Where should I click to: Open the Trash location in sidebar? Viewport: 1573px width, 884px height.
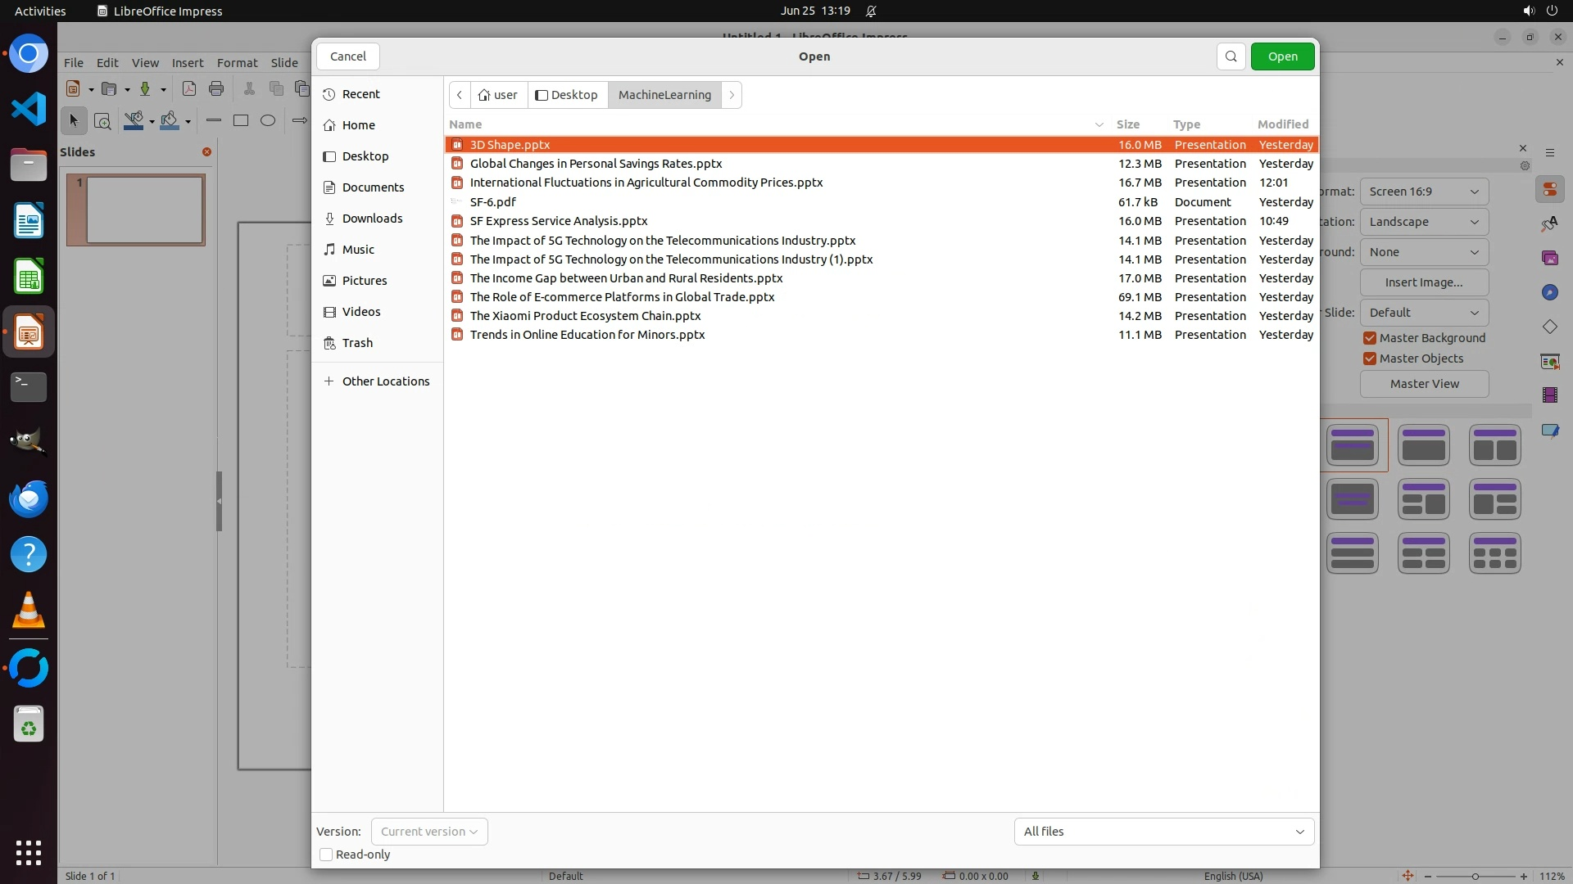click(x=357, y=343)
